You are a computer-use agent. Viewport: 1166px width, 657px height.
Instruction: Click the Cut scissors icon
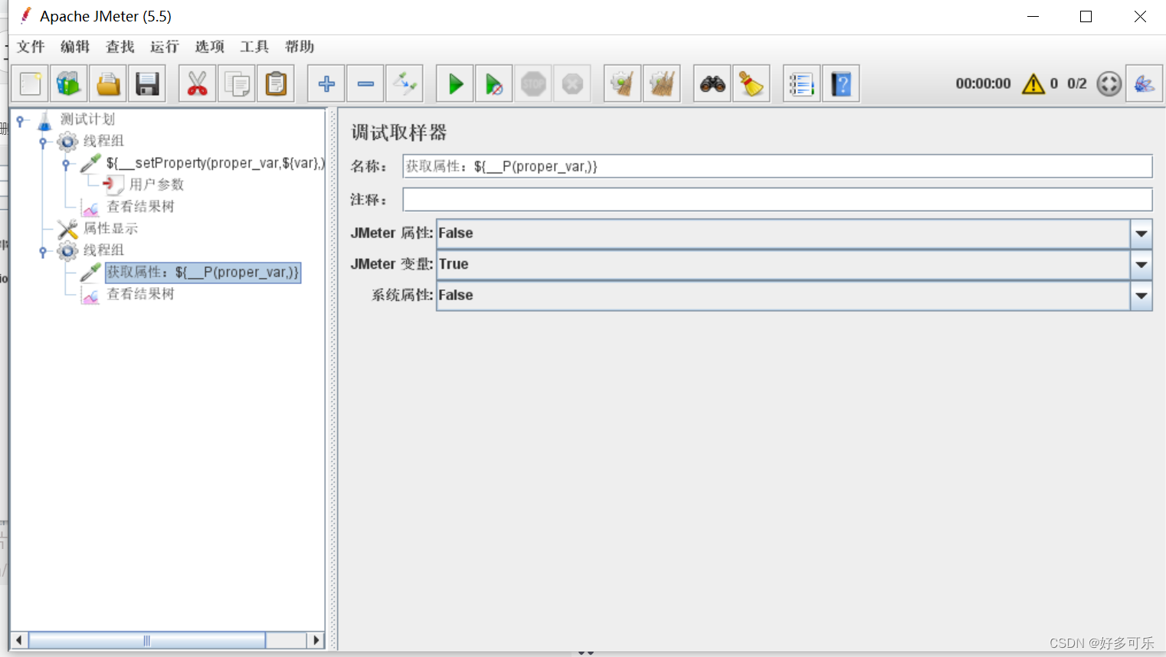[x=198, y=83]
